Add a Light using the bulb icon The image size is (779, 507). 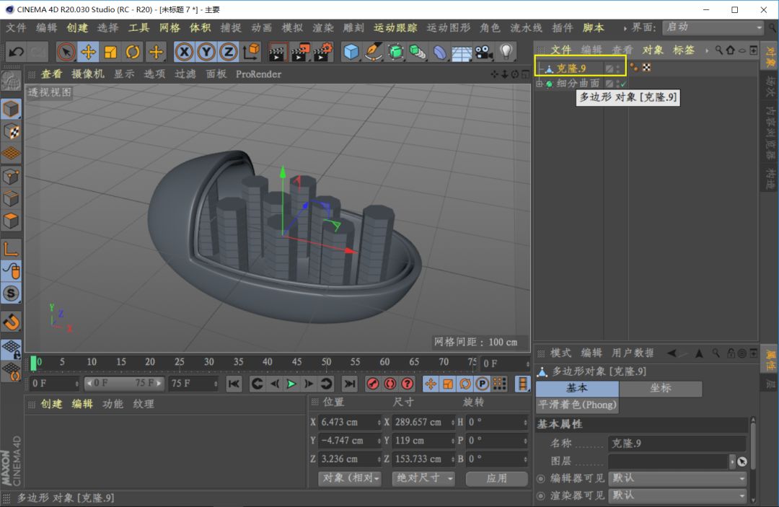point(506,52)
